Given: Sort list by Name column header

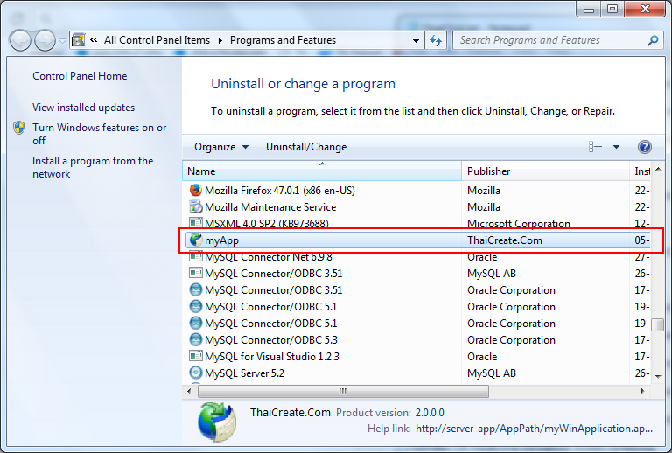Looking at the screenshot, I should coord(322,171).
